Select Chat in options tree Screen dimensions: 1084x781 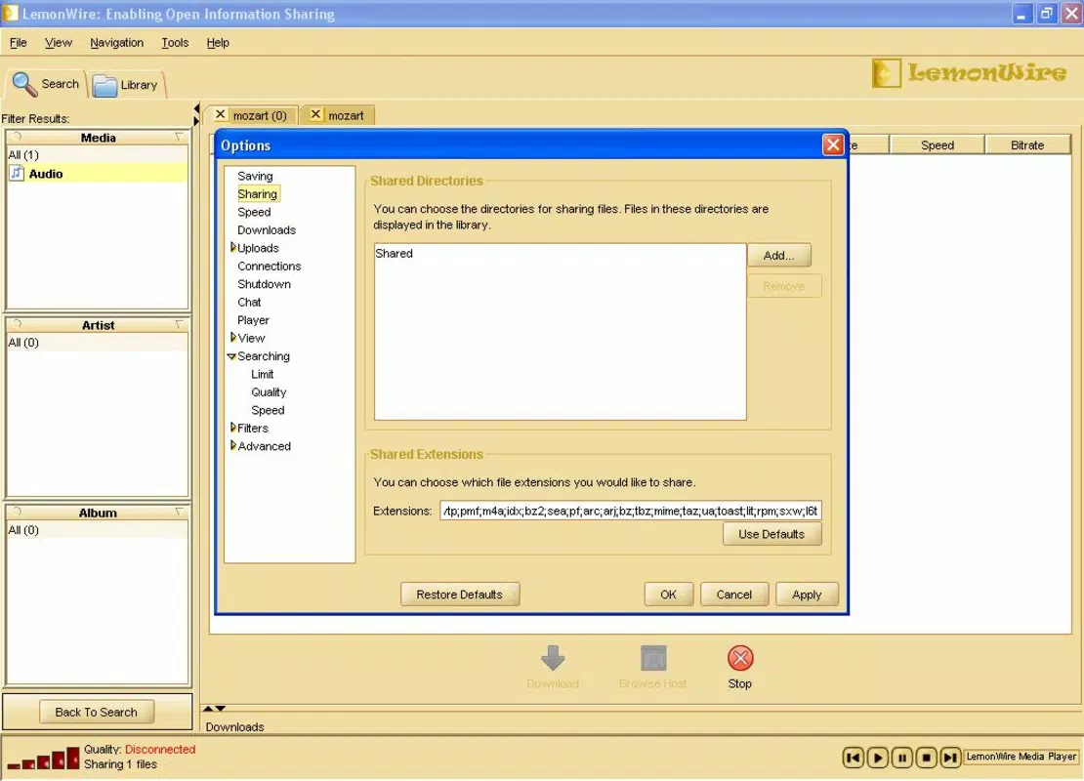coord(250,302)
